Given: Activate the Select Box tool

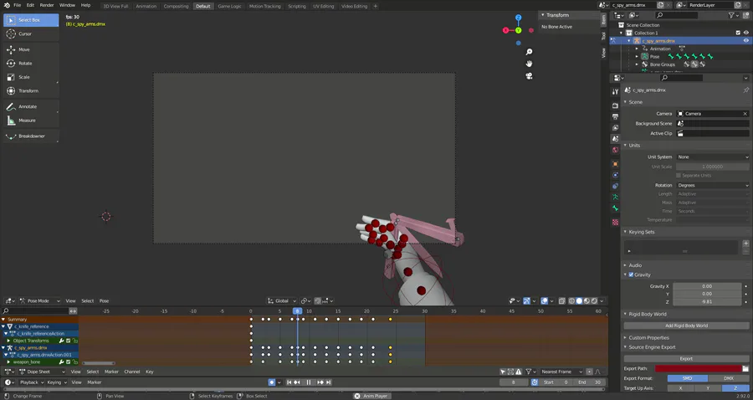Looking at the screenshot, I should tap(31, 20).
